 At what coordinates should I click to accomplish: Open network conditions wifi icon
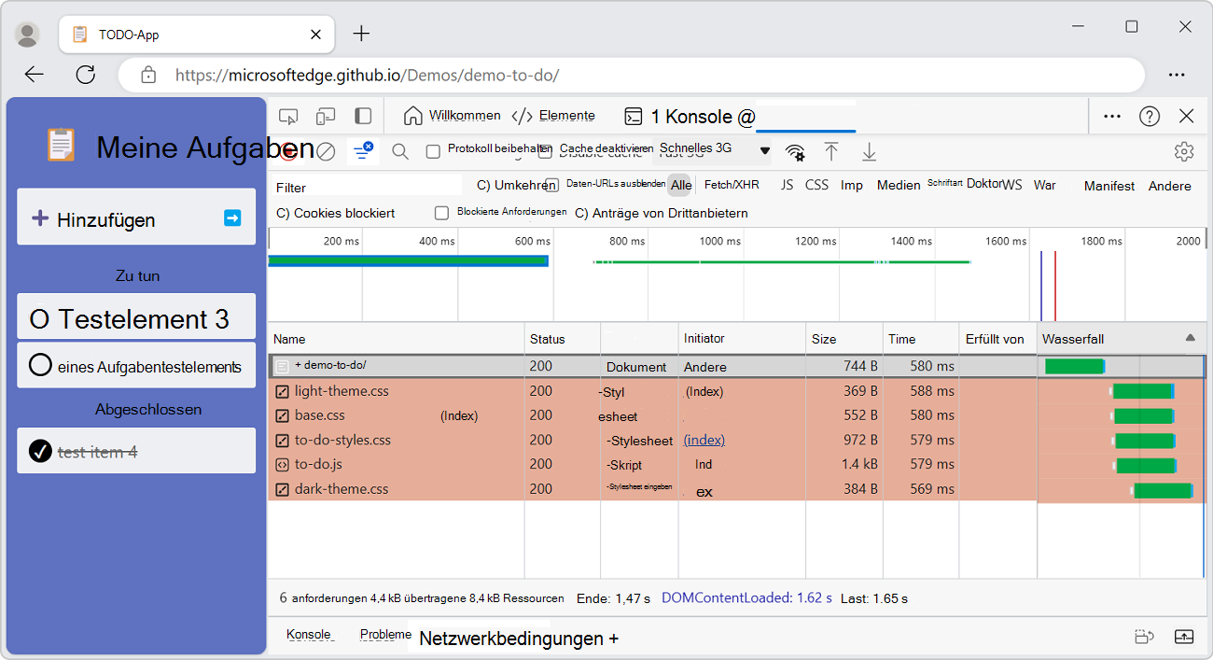click(x=795, y=151)
